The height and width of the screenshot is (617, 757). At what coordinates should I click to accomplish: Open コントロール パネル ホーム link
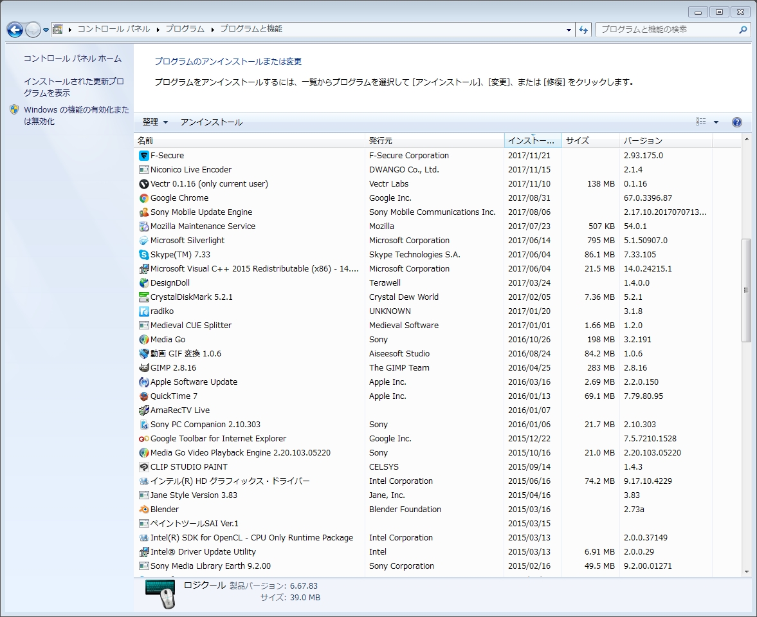tap(72, 59)
